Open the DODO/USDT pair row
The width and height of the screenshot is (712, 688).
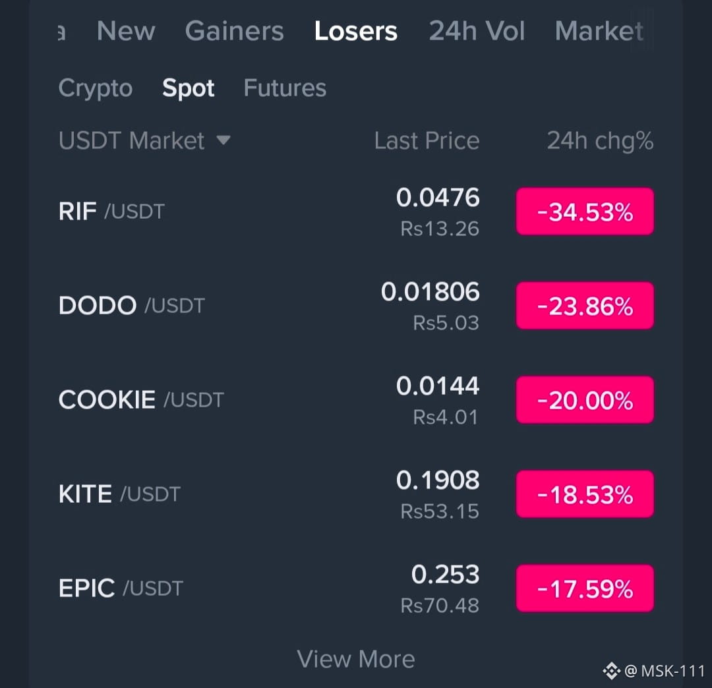pos(356,305)
